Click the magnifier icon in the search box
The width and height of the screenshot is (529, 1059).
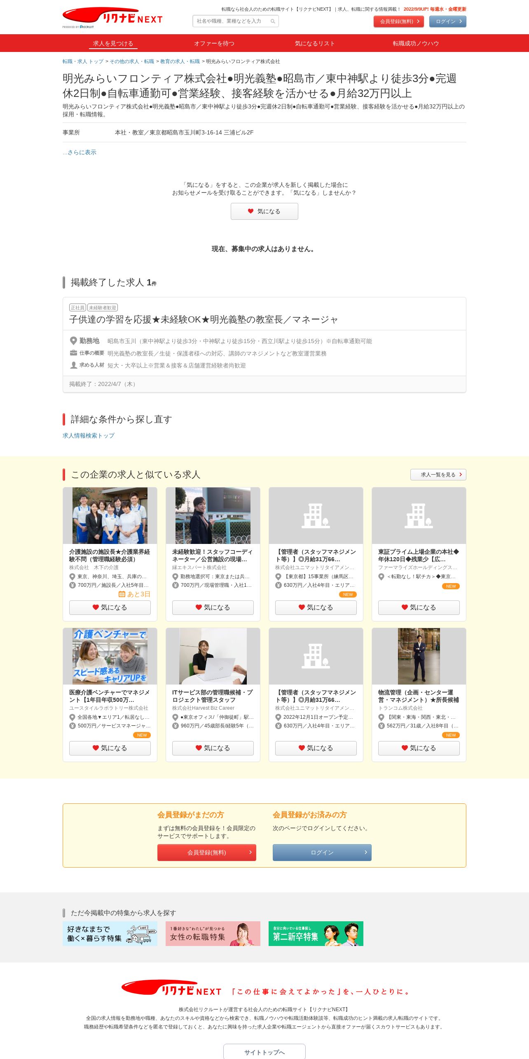click(x=273, y=21)
